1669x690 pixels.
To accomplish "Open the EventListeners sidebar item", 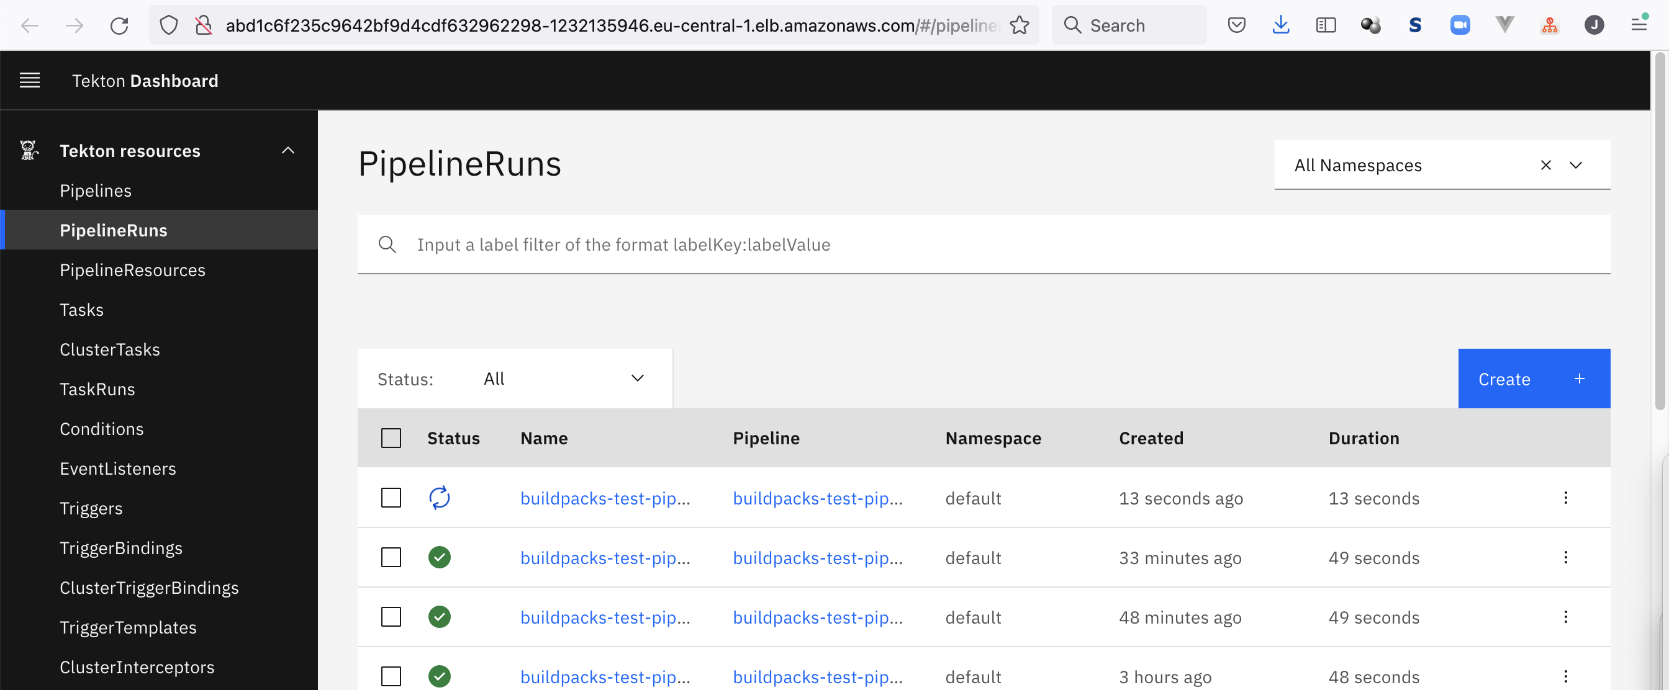I will coord(118,468).
